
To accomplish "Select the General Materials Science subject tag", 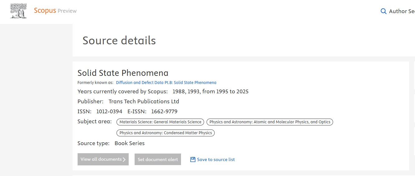I will [160, 122].
